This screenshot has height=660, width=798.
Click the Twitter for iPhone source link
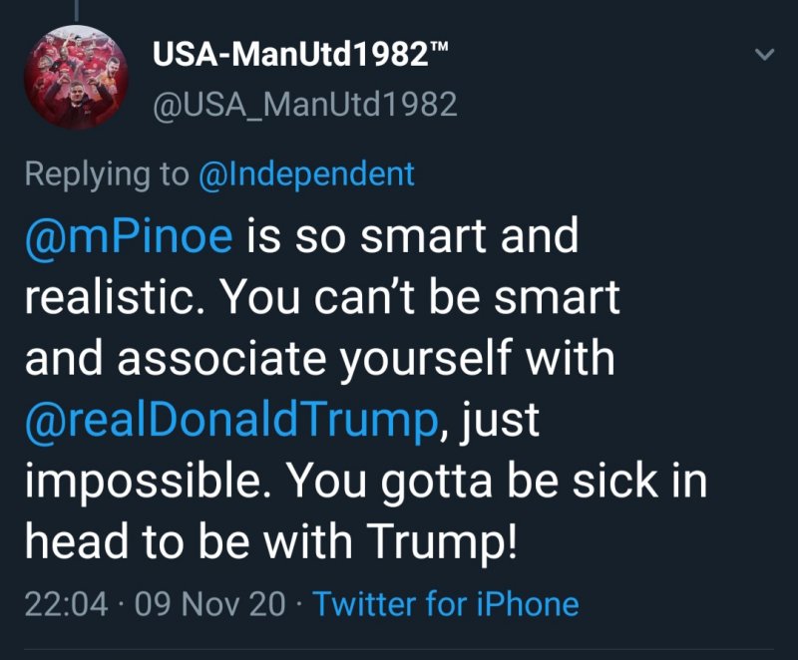pos(446,603)
